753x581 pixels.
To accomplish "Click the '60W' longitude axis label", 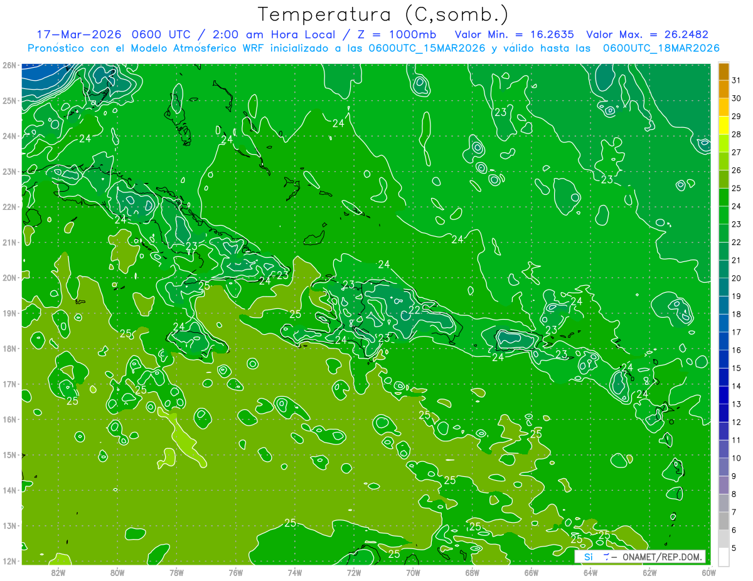I will coord(708,572).
